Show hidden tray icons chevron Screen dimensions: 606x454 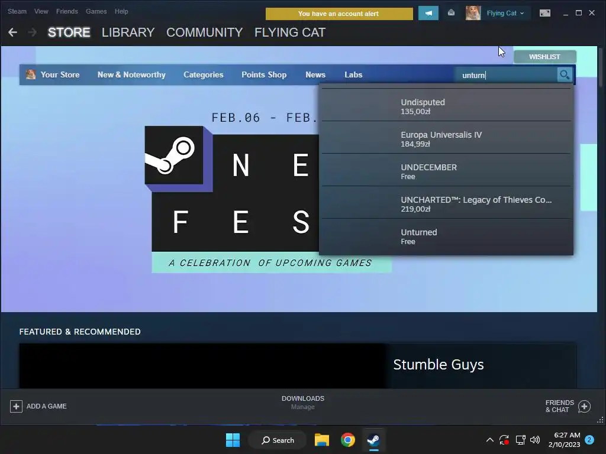click(x=489, y=440)
